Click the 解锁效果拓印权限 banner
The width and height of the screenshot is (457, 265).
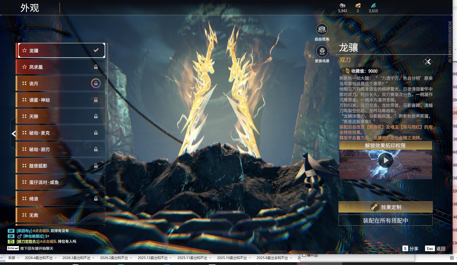[x=385, y=146]
